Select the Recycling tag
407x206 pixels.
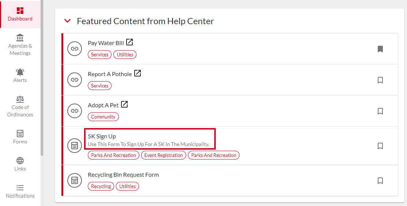(101, 186)
